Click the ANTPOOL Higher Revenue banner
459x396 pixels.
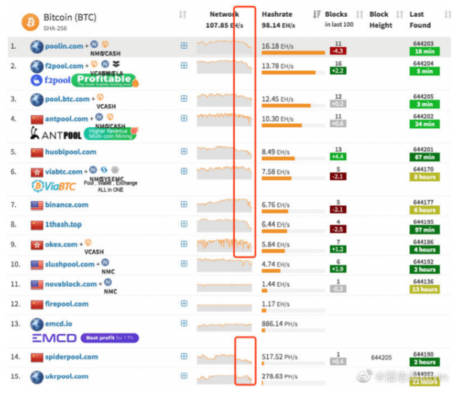tap(84, 134)
